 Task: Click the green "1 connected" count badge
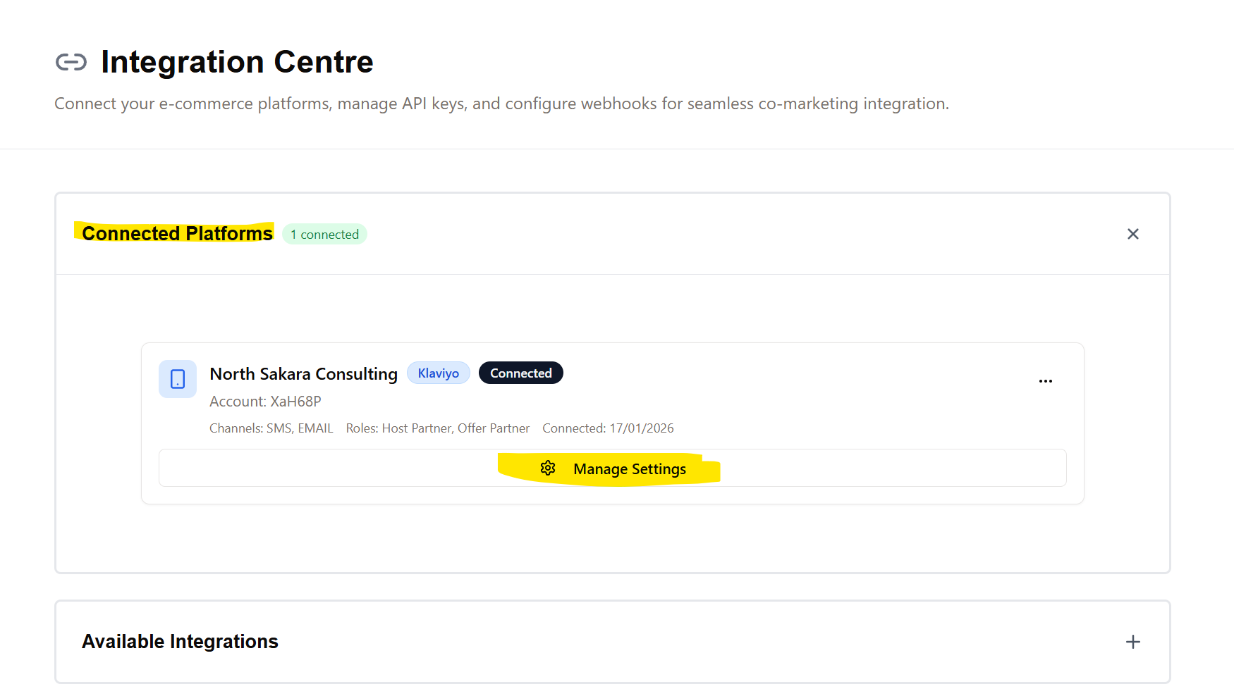click(324, 235)
